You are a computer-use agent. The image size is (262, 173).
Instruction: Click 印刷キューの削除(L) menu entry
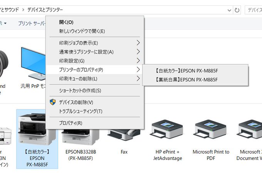pos(95,79)
